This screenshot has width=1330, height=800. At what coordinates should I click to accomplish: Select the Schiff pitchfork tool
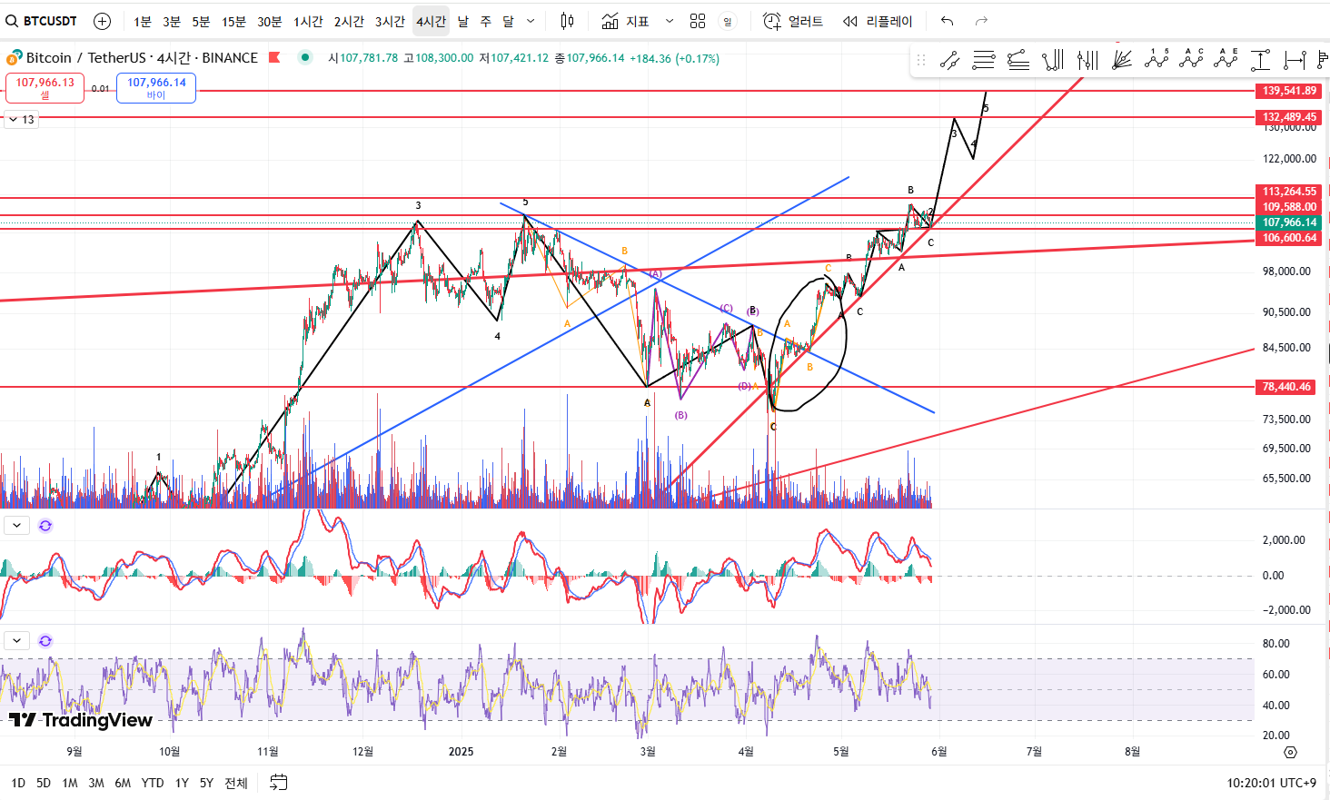coord(1087,61)
